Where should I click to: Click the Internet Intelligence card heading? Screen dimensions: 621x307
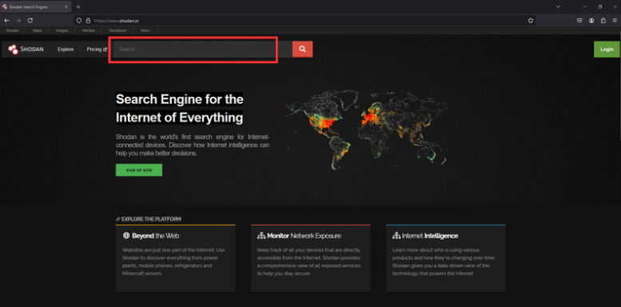click(430, 236)
